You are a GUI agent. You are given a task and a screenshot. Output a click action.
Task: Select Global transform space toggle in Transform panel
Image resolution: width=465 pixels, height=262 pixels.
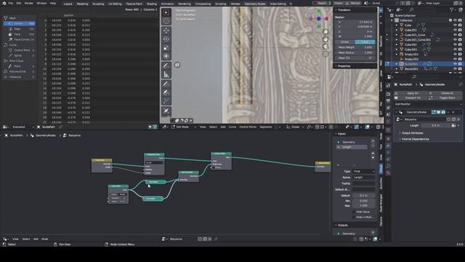(345, 42)
